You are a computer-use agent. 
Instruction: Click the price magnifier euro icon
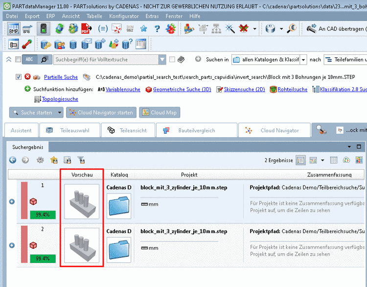[x=292, y=28]
